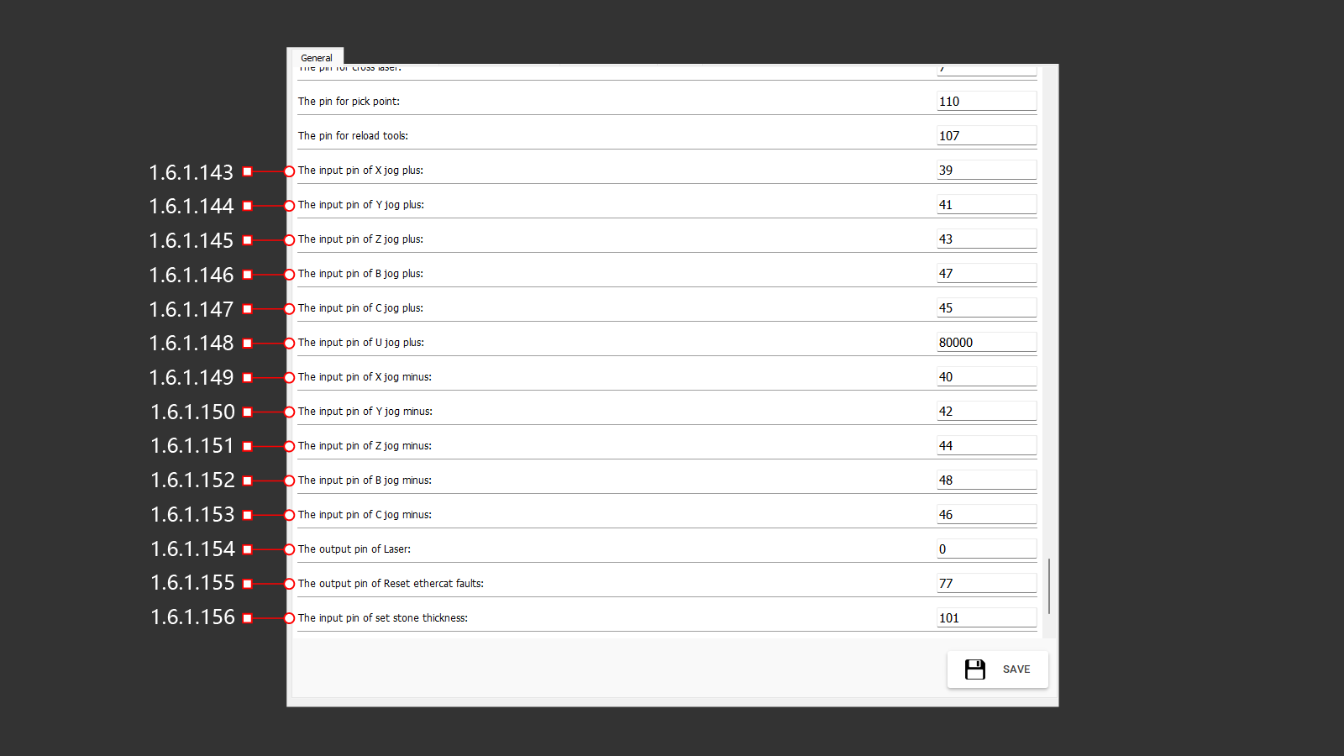
Task: Select the X jog plus input pin field
Action: 985,171
